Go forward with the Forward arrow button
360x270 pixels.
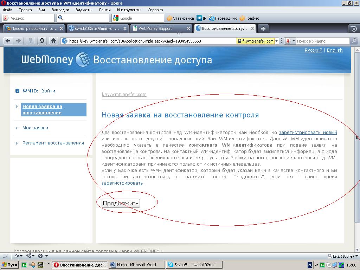tap(18, 41)
